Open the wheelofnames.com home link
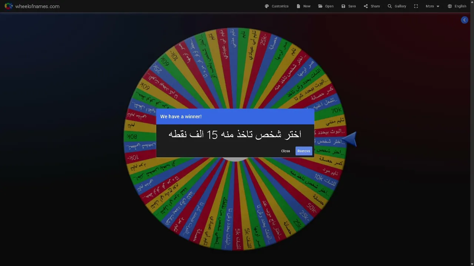This screenshot has width=474, height=266. [37, 6]
